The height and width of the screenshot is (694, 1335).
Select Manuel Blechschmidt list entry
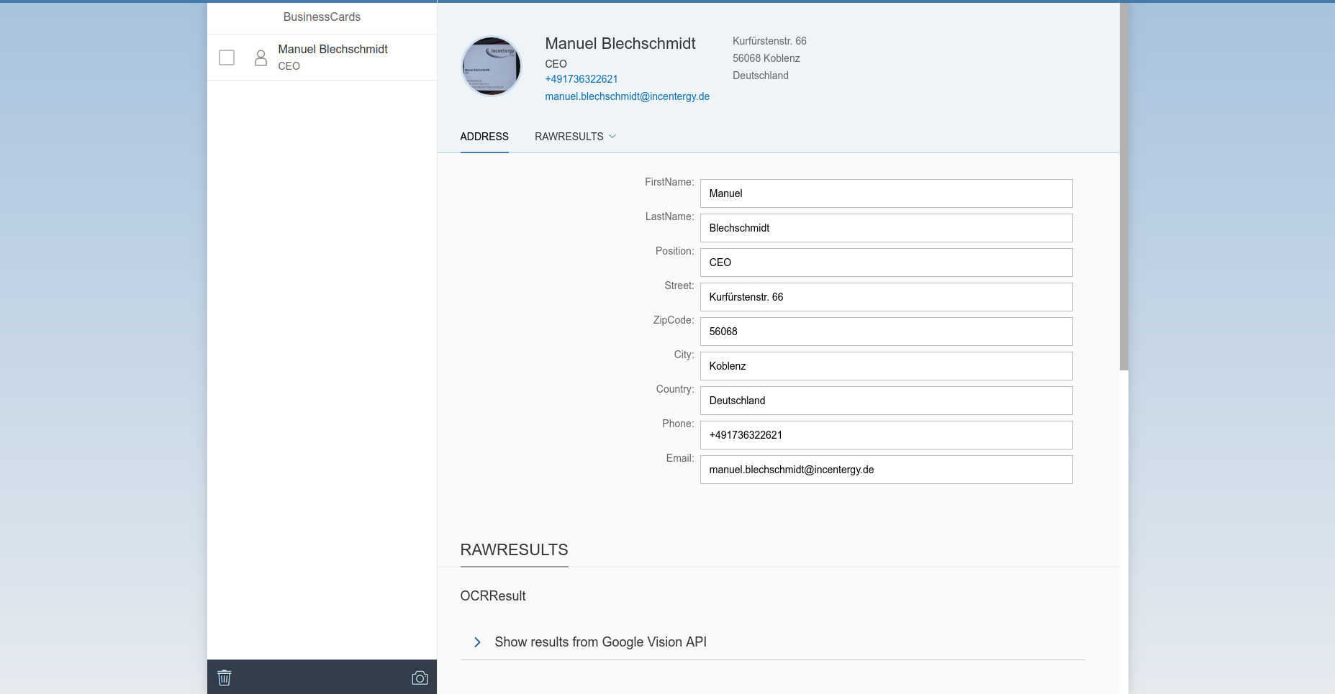(x=333, y=57)
